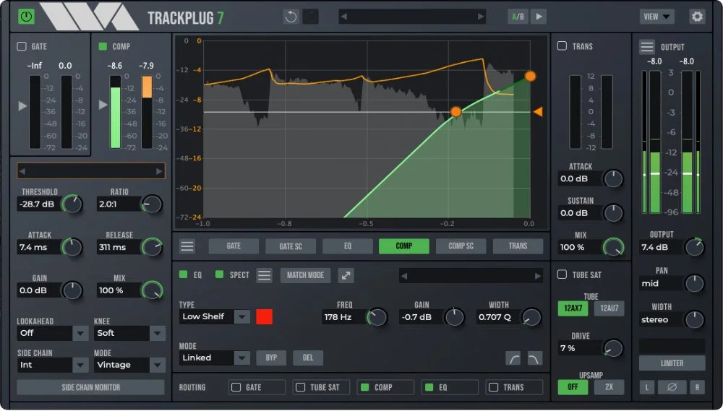Click the EQ expand arrows icon

point(346,275)
